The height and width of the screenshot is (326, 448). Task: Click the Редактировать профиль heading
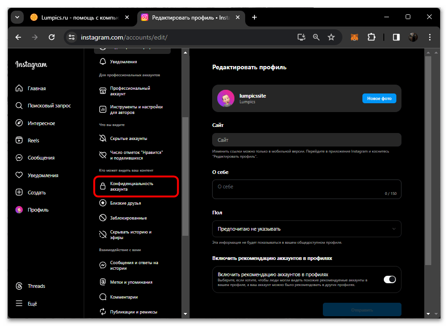249,67
